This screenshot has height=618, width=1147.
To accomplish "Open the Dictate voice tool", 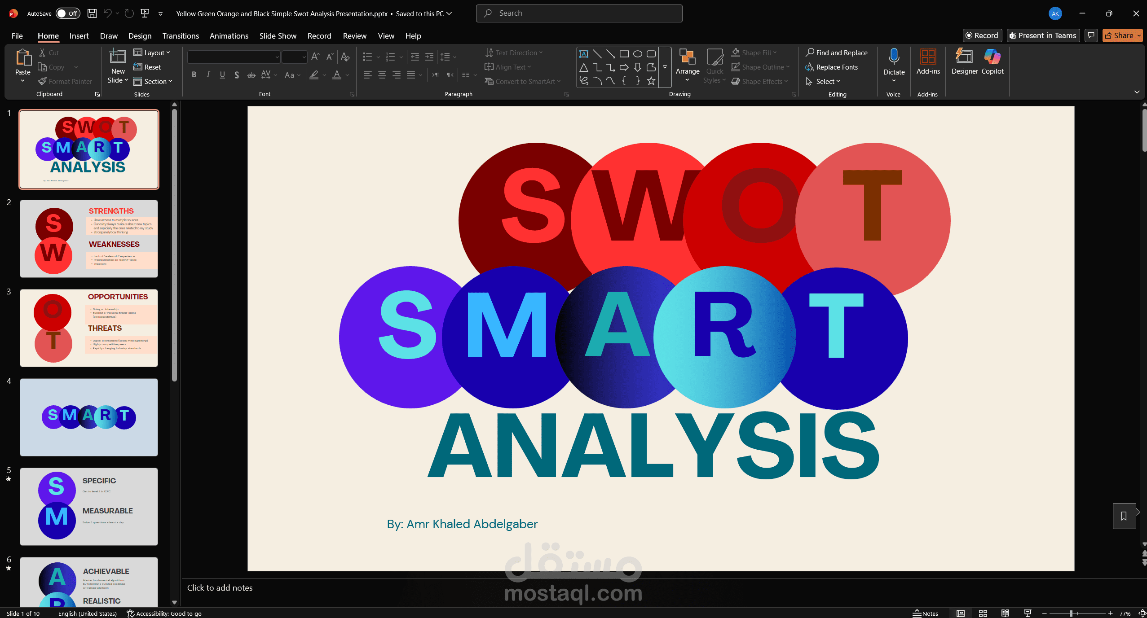I will coord(893,63).
